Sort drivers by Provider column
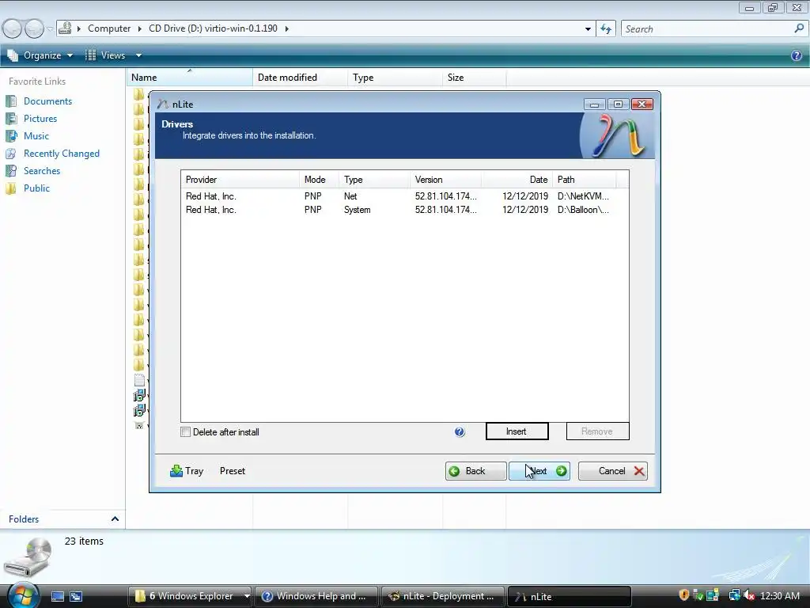The height and width of the screenshot is (608, 810). (x=240, y=180)
